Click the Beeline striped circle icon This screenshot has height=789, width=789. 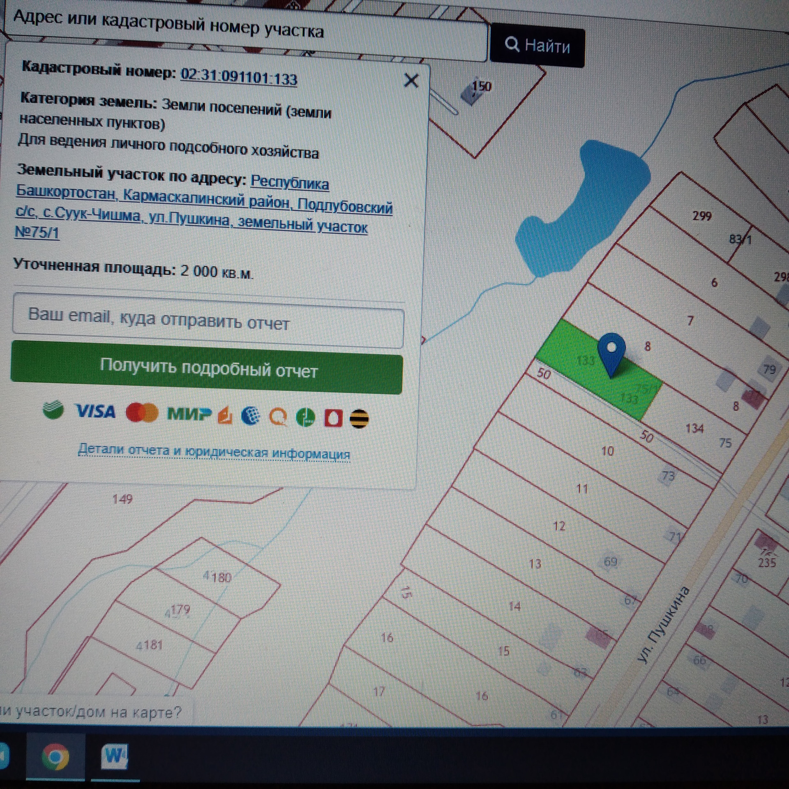click(359, 419)
